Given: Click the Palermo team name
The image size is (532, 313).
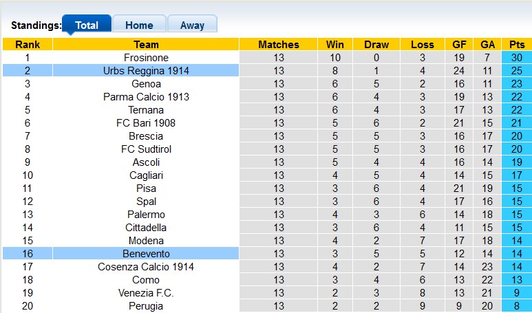Looking at the screenshot, I should tap(146, 215).
